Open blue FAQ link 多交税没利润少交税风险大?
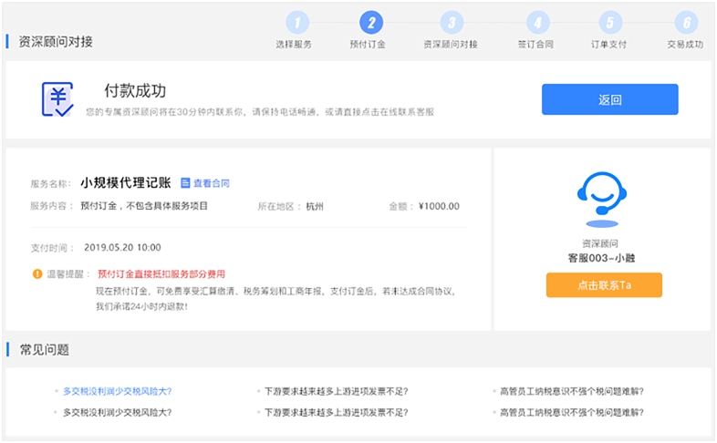717x443 pixels. (117, 391)
